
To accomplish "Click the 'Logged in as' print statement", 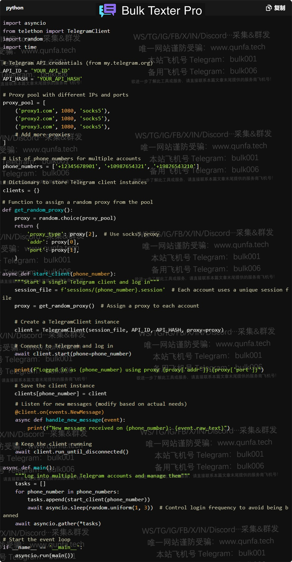I will point(139,370).
